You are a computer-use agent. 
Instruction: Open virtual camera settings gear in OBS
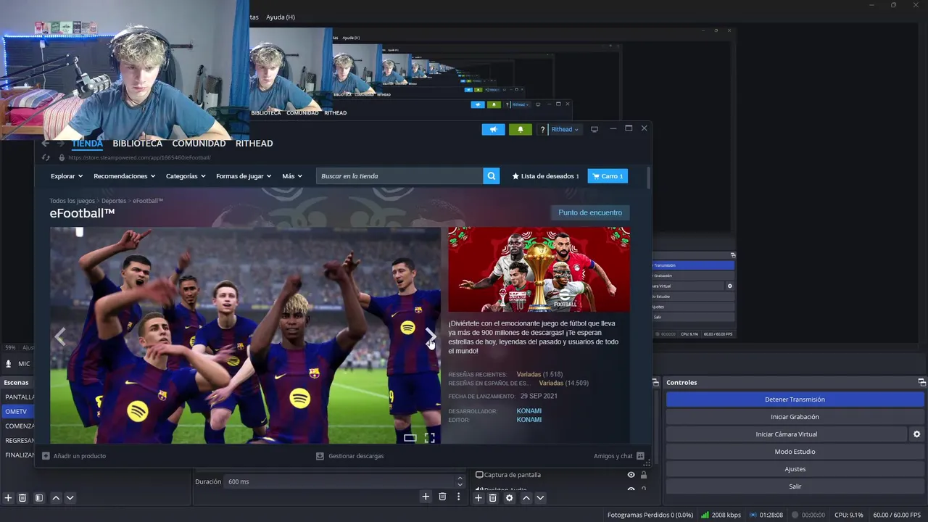916,434
